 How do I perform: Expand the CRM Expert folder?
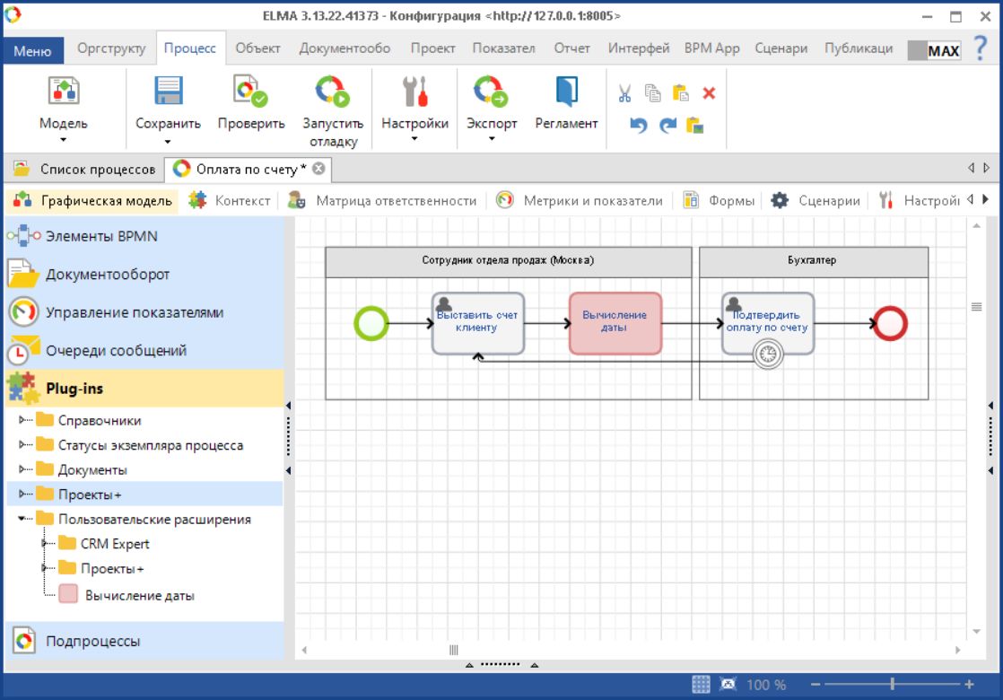45,543
